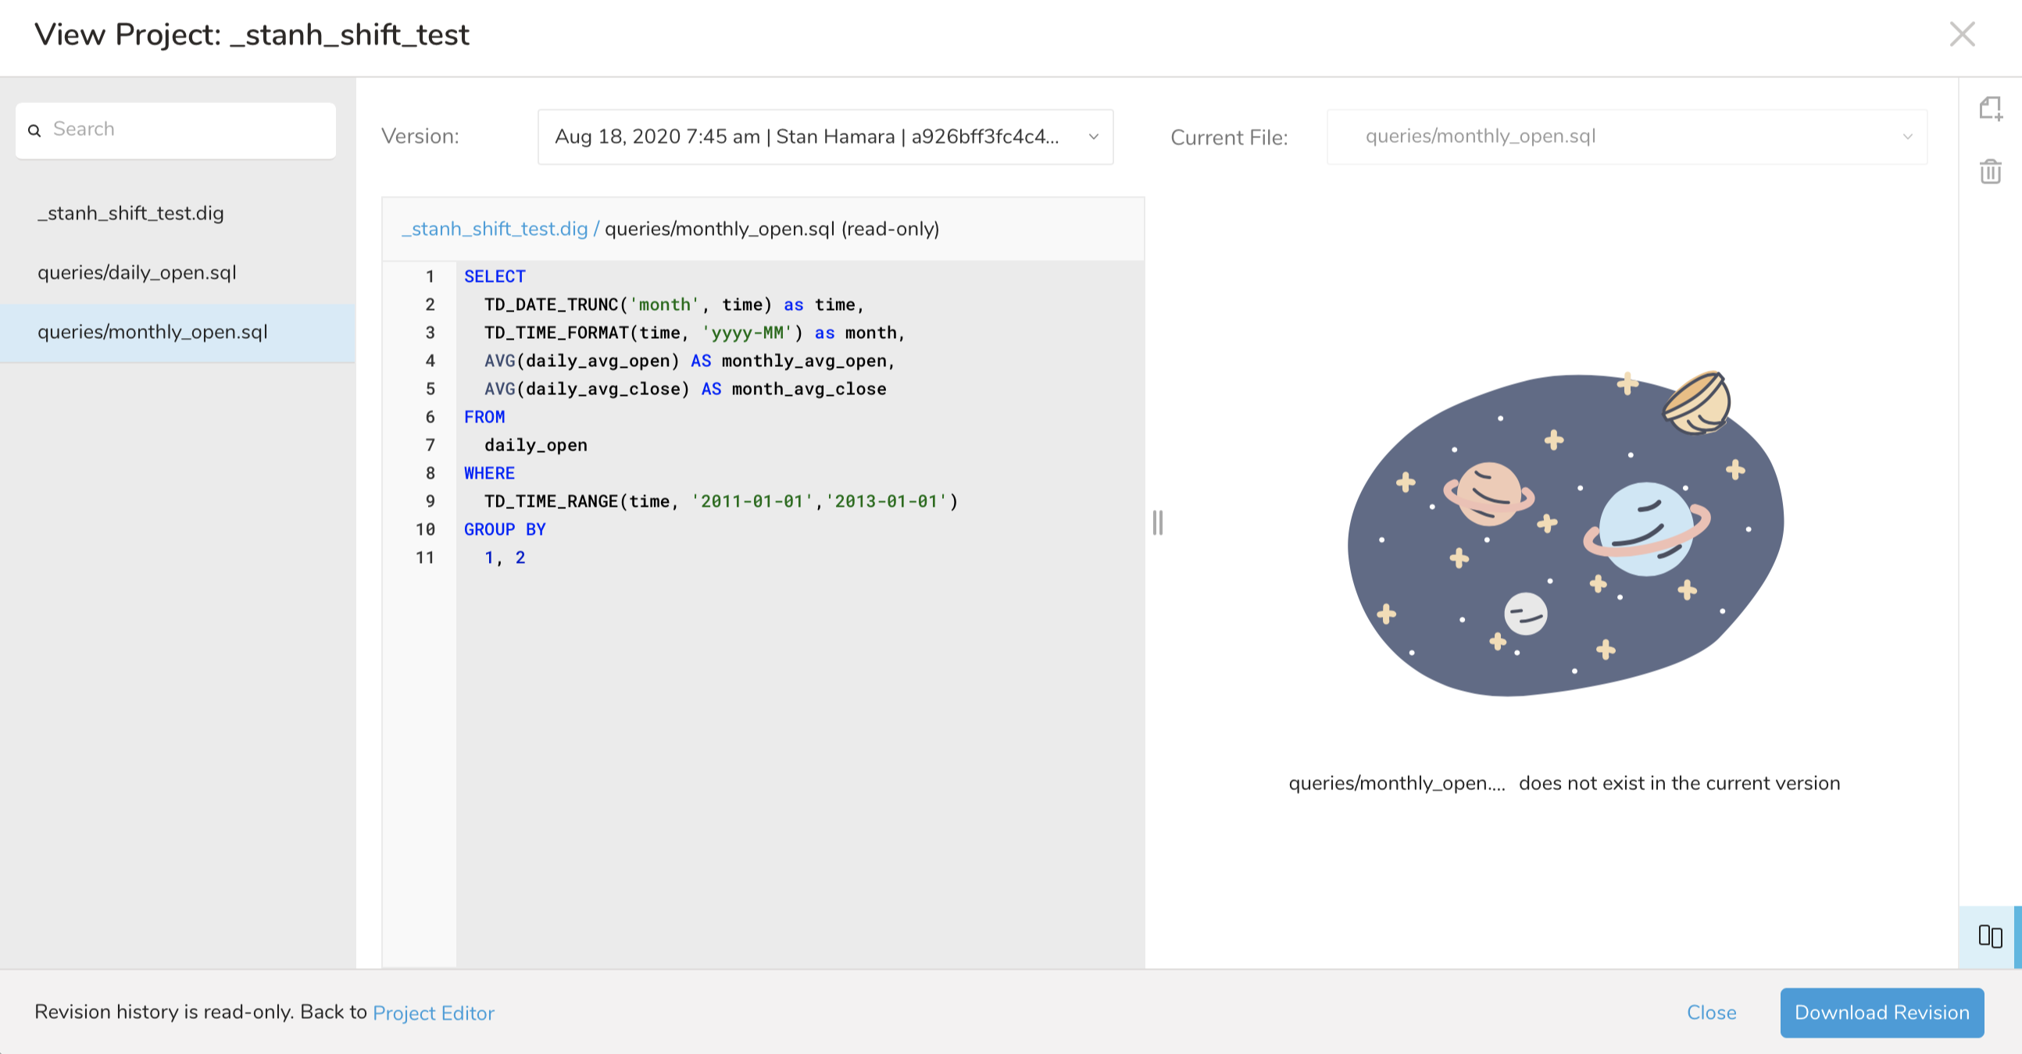Image resolution: width=2022 pixels, height=1054 pixels.
Task: Click the add new file icon
Action: (1990, 109)
